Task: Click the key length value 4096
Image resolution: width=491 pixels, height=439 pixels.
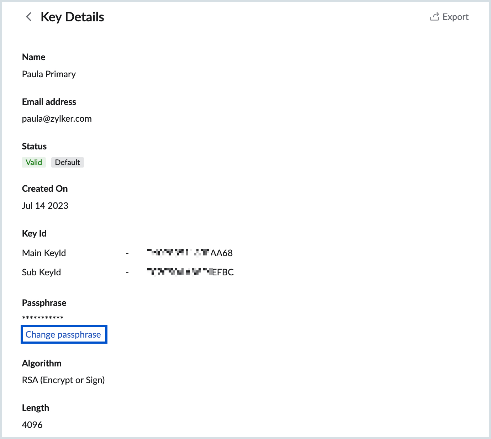Action: coord(32,425)
